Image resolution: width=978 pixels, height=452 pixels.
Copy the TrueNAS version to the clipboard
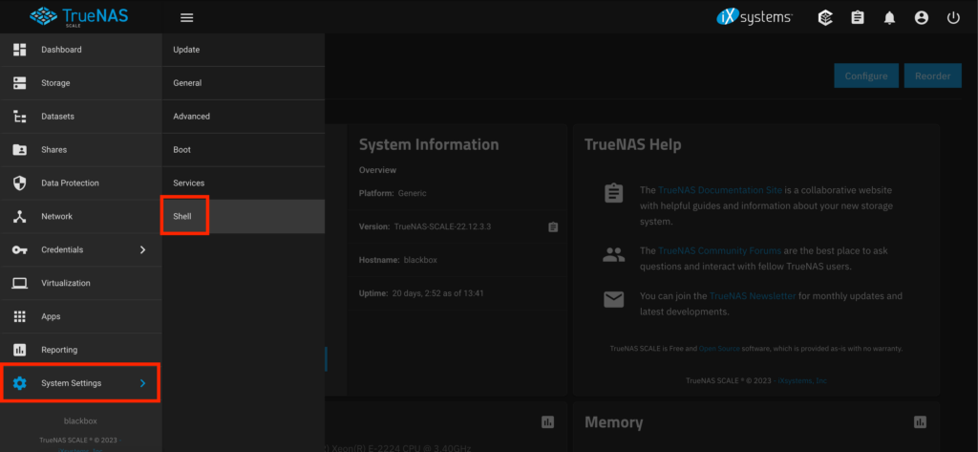pos(553,226)
